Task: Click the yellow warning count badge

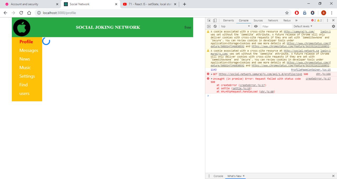Action: coord(319,20)
